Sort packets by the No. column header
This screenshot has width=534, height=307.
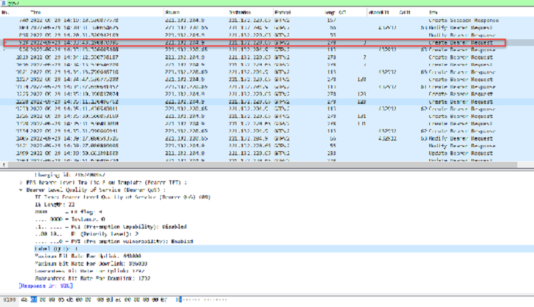point(5,12)
